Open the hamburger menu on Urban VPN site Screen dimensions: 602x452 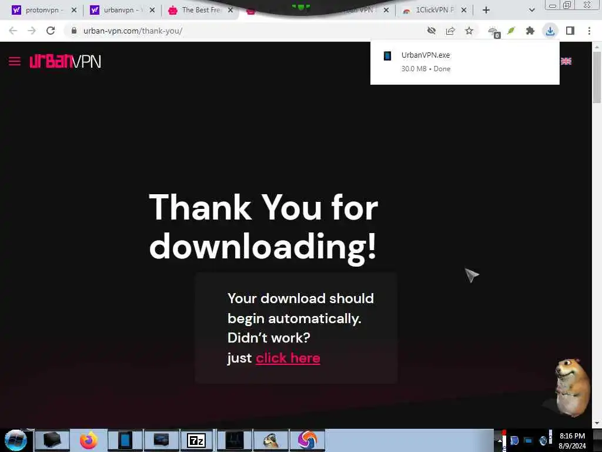[15, 61]
